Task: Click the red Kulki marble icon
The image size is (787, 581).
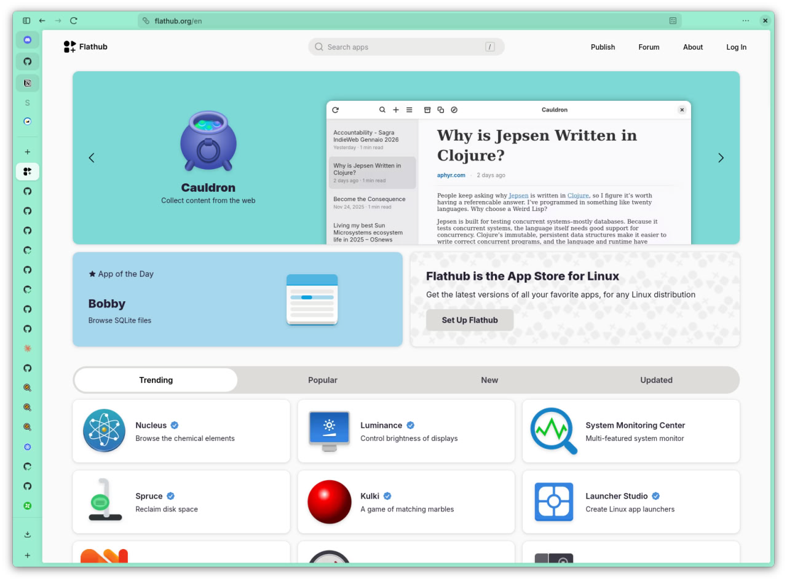Action: point(330,502)
